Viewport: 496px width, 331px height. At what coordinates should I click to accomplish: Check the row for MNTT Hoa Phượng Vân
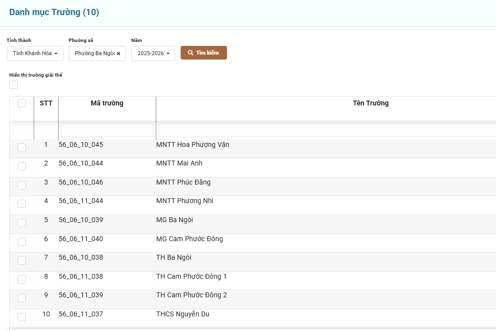(x=21, y=147)
